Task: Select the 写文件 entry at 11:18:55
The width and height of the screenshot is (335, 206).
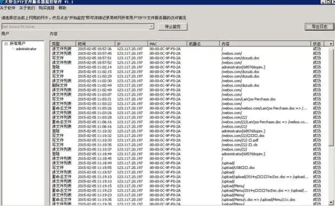Action: point(58,168)
